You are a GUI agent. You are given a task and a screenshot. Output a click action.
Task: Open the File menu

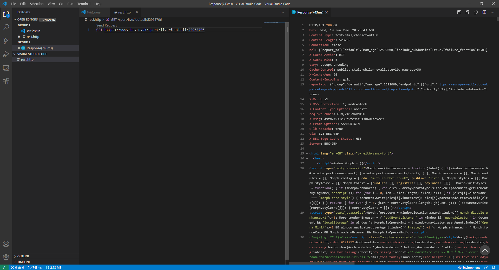click(x=14, y=4)
